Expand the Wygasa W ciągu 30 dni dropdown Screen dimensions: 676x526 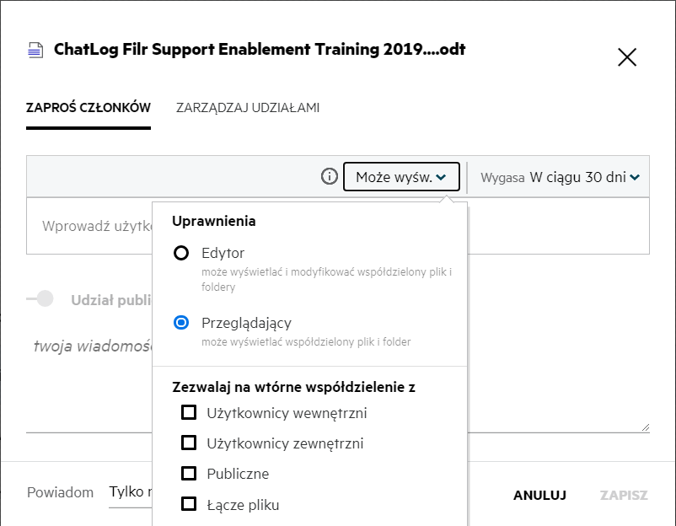[x=561, y=177]
